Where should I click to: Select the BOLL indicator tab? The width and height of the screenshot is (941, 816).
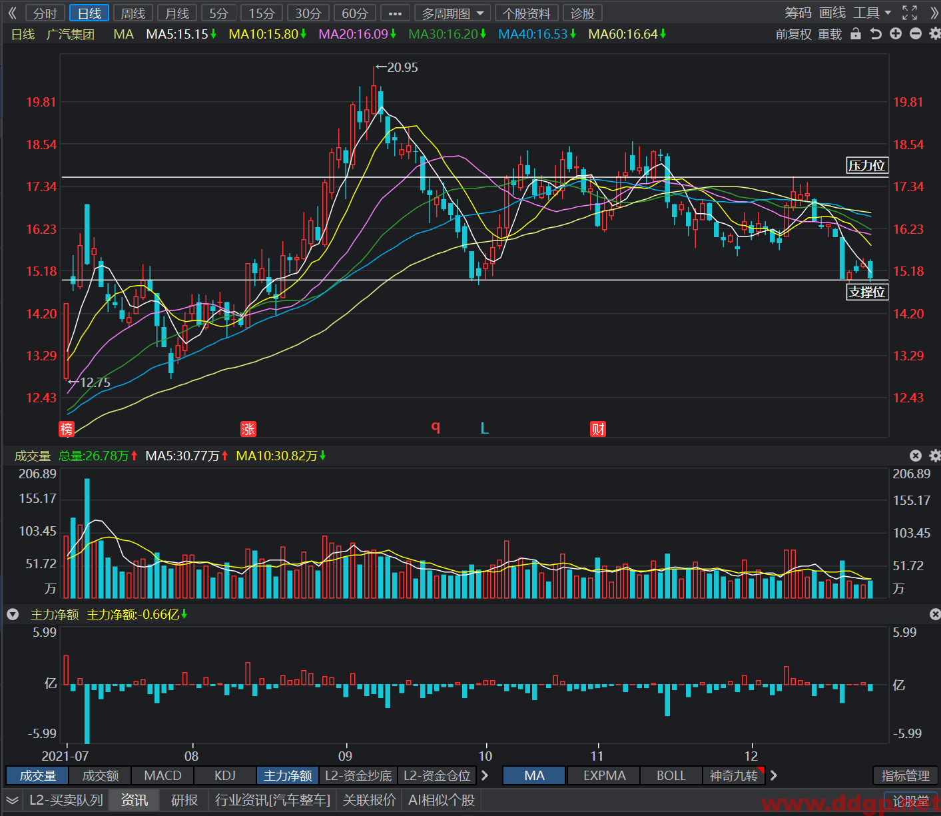(x=671, y=775)
